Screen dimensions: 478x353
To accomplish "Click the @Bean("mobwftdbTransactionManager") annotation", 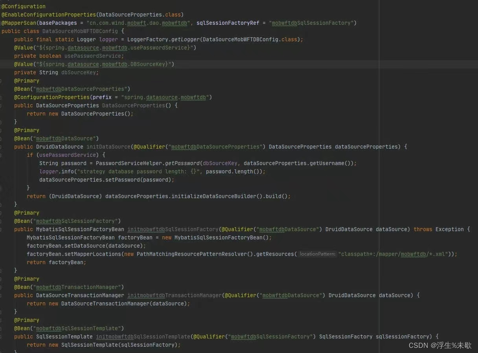I will (x=69, y=287).
